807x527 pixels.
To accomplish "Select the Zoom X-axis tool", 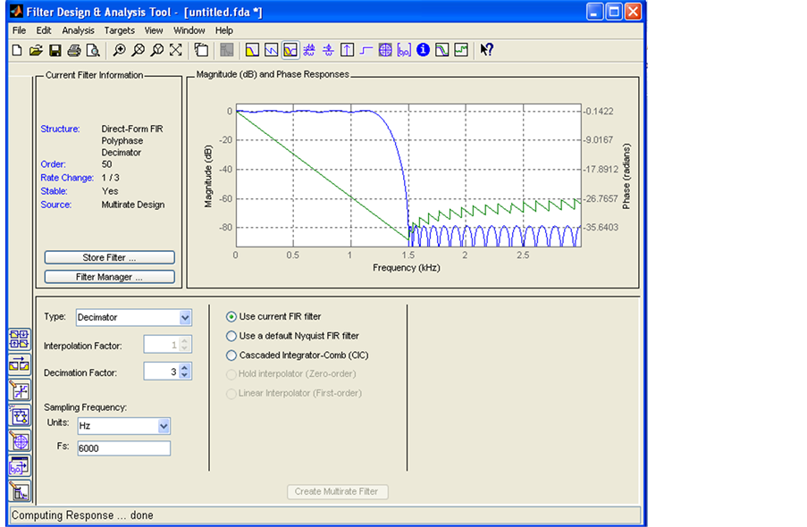I will click(x=138, y=50).
